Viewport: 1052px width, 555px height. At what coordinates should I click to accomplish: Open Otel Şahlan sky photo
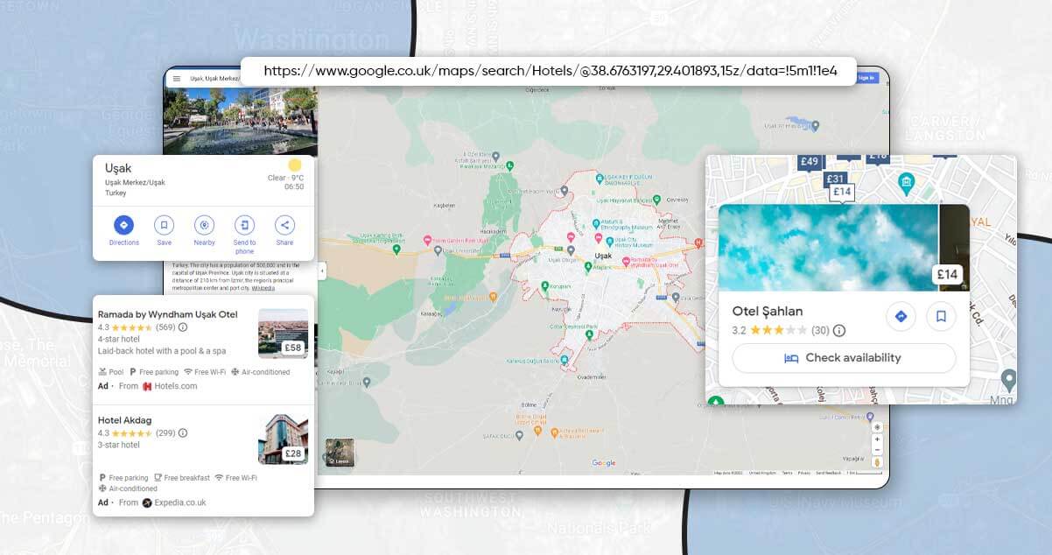coord(828,248)
